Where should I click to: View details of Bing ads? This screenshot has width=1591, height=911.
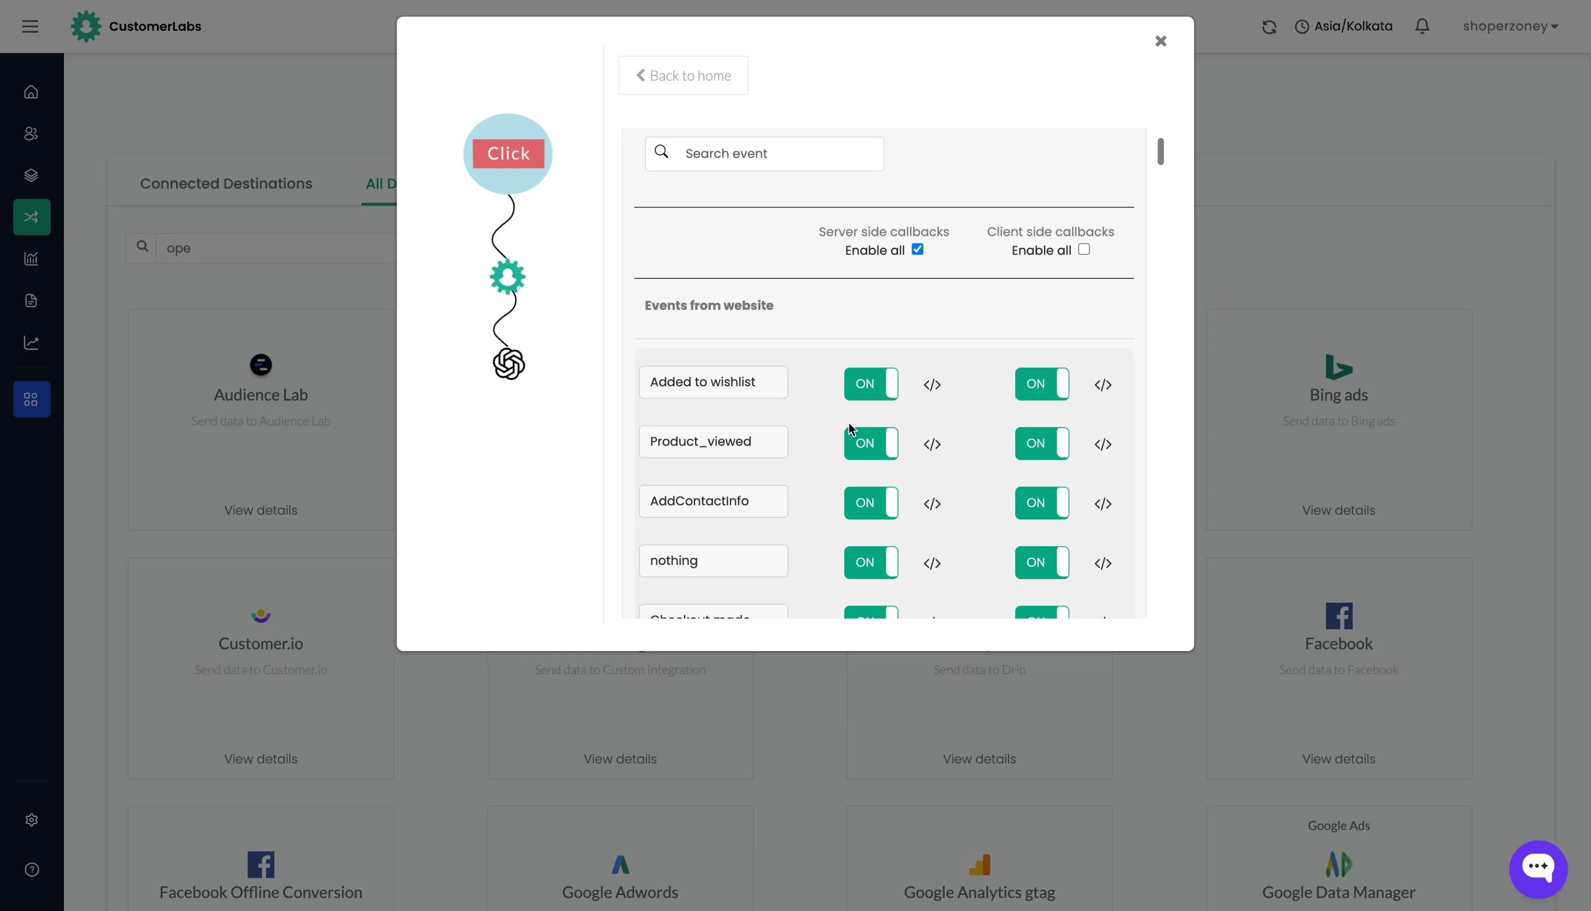[x=1339, y=510]
